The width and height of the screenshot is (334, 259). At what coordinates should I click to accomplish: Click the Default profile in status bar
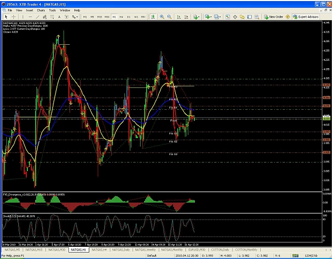pyautogui.click(x=152, y=256)
